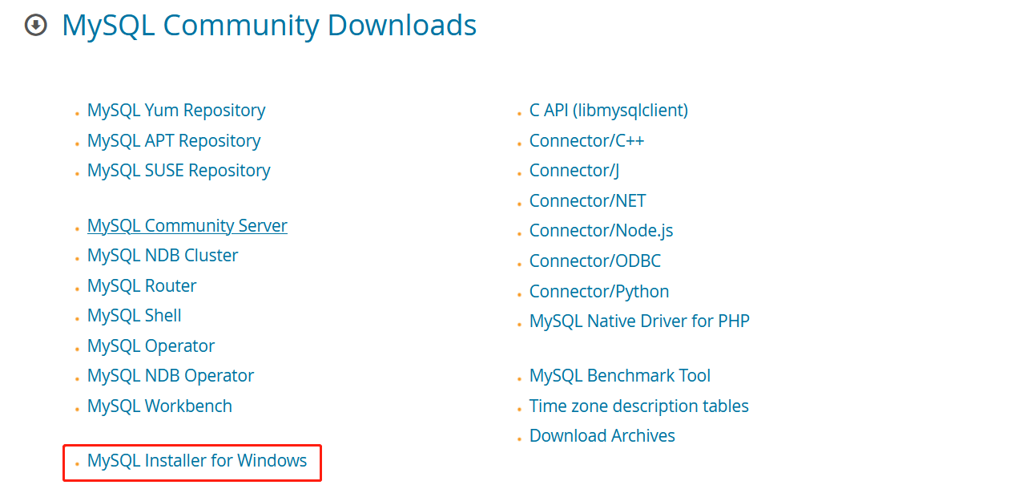Image resolution: width=1019 pixels, height=489 pixels.
Task: Open MySQL Benchmark Tool link
Action: click(x=620, y=376)
